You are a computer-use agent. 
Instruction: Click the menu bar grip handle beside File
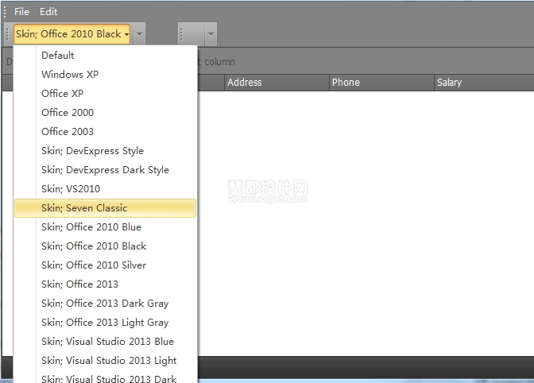[x=5, y=12]
